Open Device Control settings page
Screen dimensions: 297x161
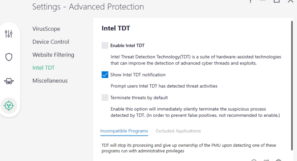point(51,42)
